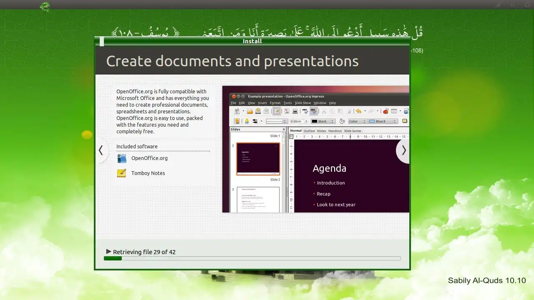Screen dimensions: 534x300
Task: Click the Export as PDF icon
Action: [x=287, y=111]
